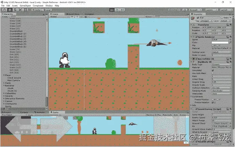This screenshot has height=147, width=235.
Task: Toggle the Sprite Renderer enabled checkbox
Action: coord(196,37)
